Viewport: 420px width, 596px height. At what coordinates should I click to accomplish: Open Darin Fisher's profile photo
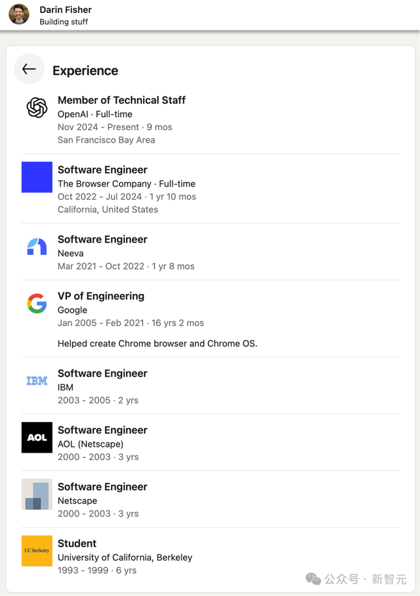[19, 14]
